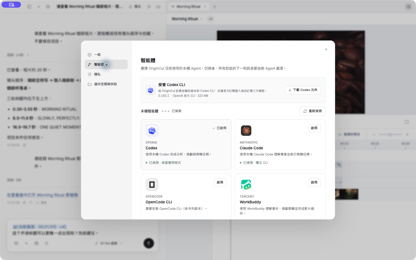
Task: Click the Claude Code starburst icon
Action: pyautogui.click(x=246, y=131)
